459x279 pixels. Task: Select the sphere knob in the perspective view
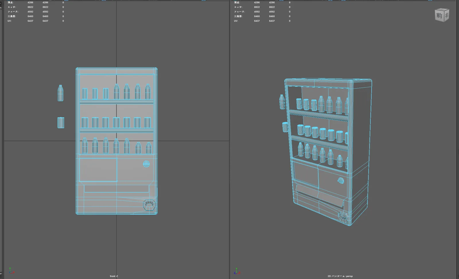pyautogui.click(x=341, y=181)
